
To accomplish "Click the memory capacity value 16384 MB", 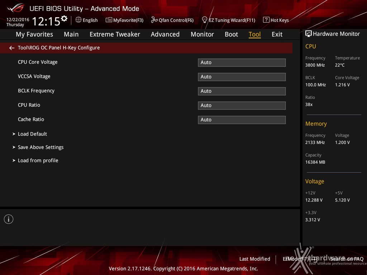I will [315, 162].
